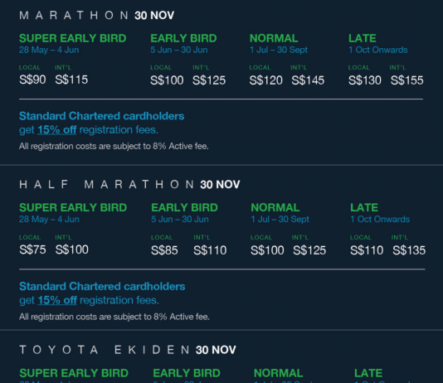Click Half Marathon Late international price S$135
443x383 pixels.
click(x=409, y=250)
